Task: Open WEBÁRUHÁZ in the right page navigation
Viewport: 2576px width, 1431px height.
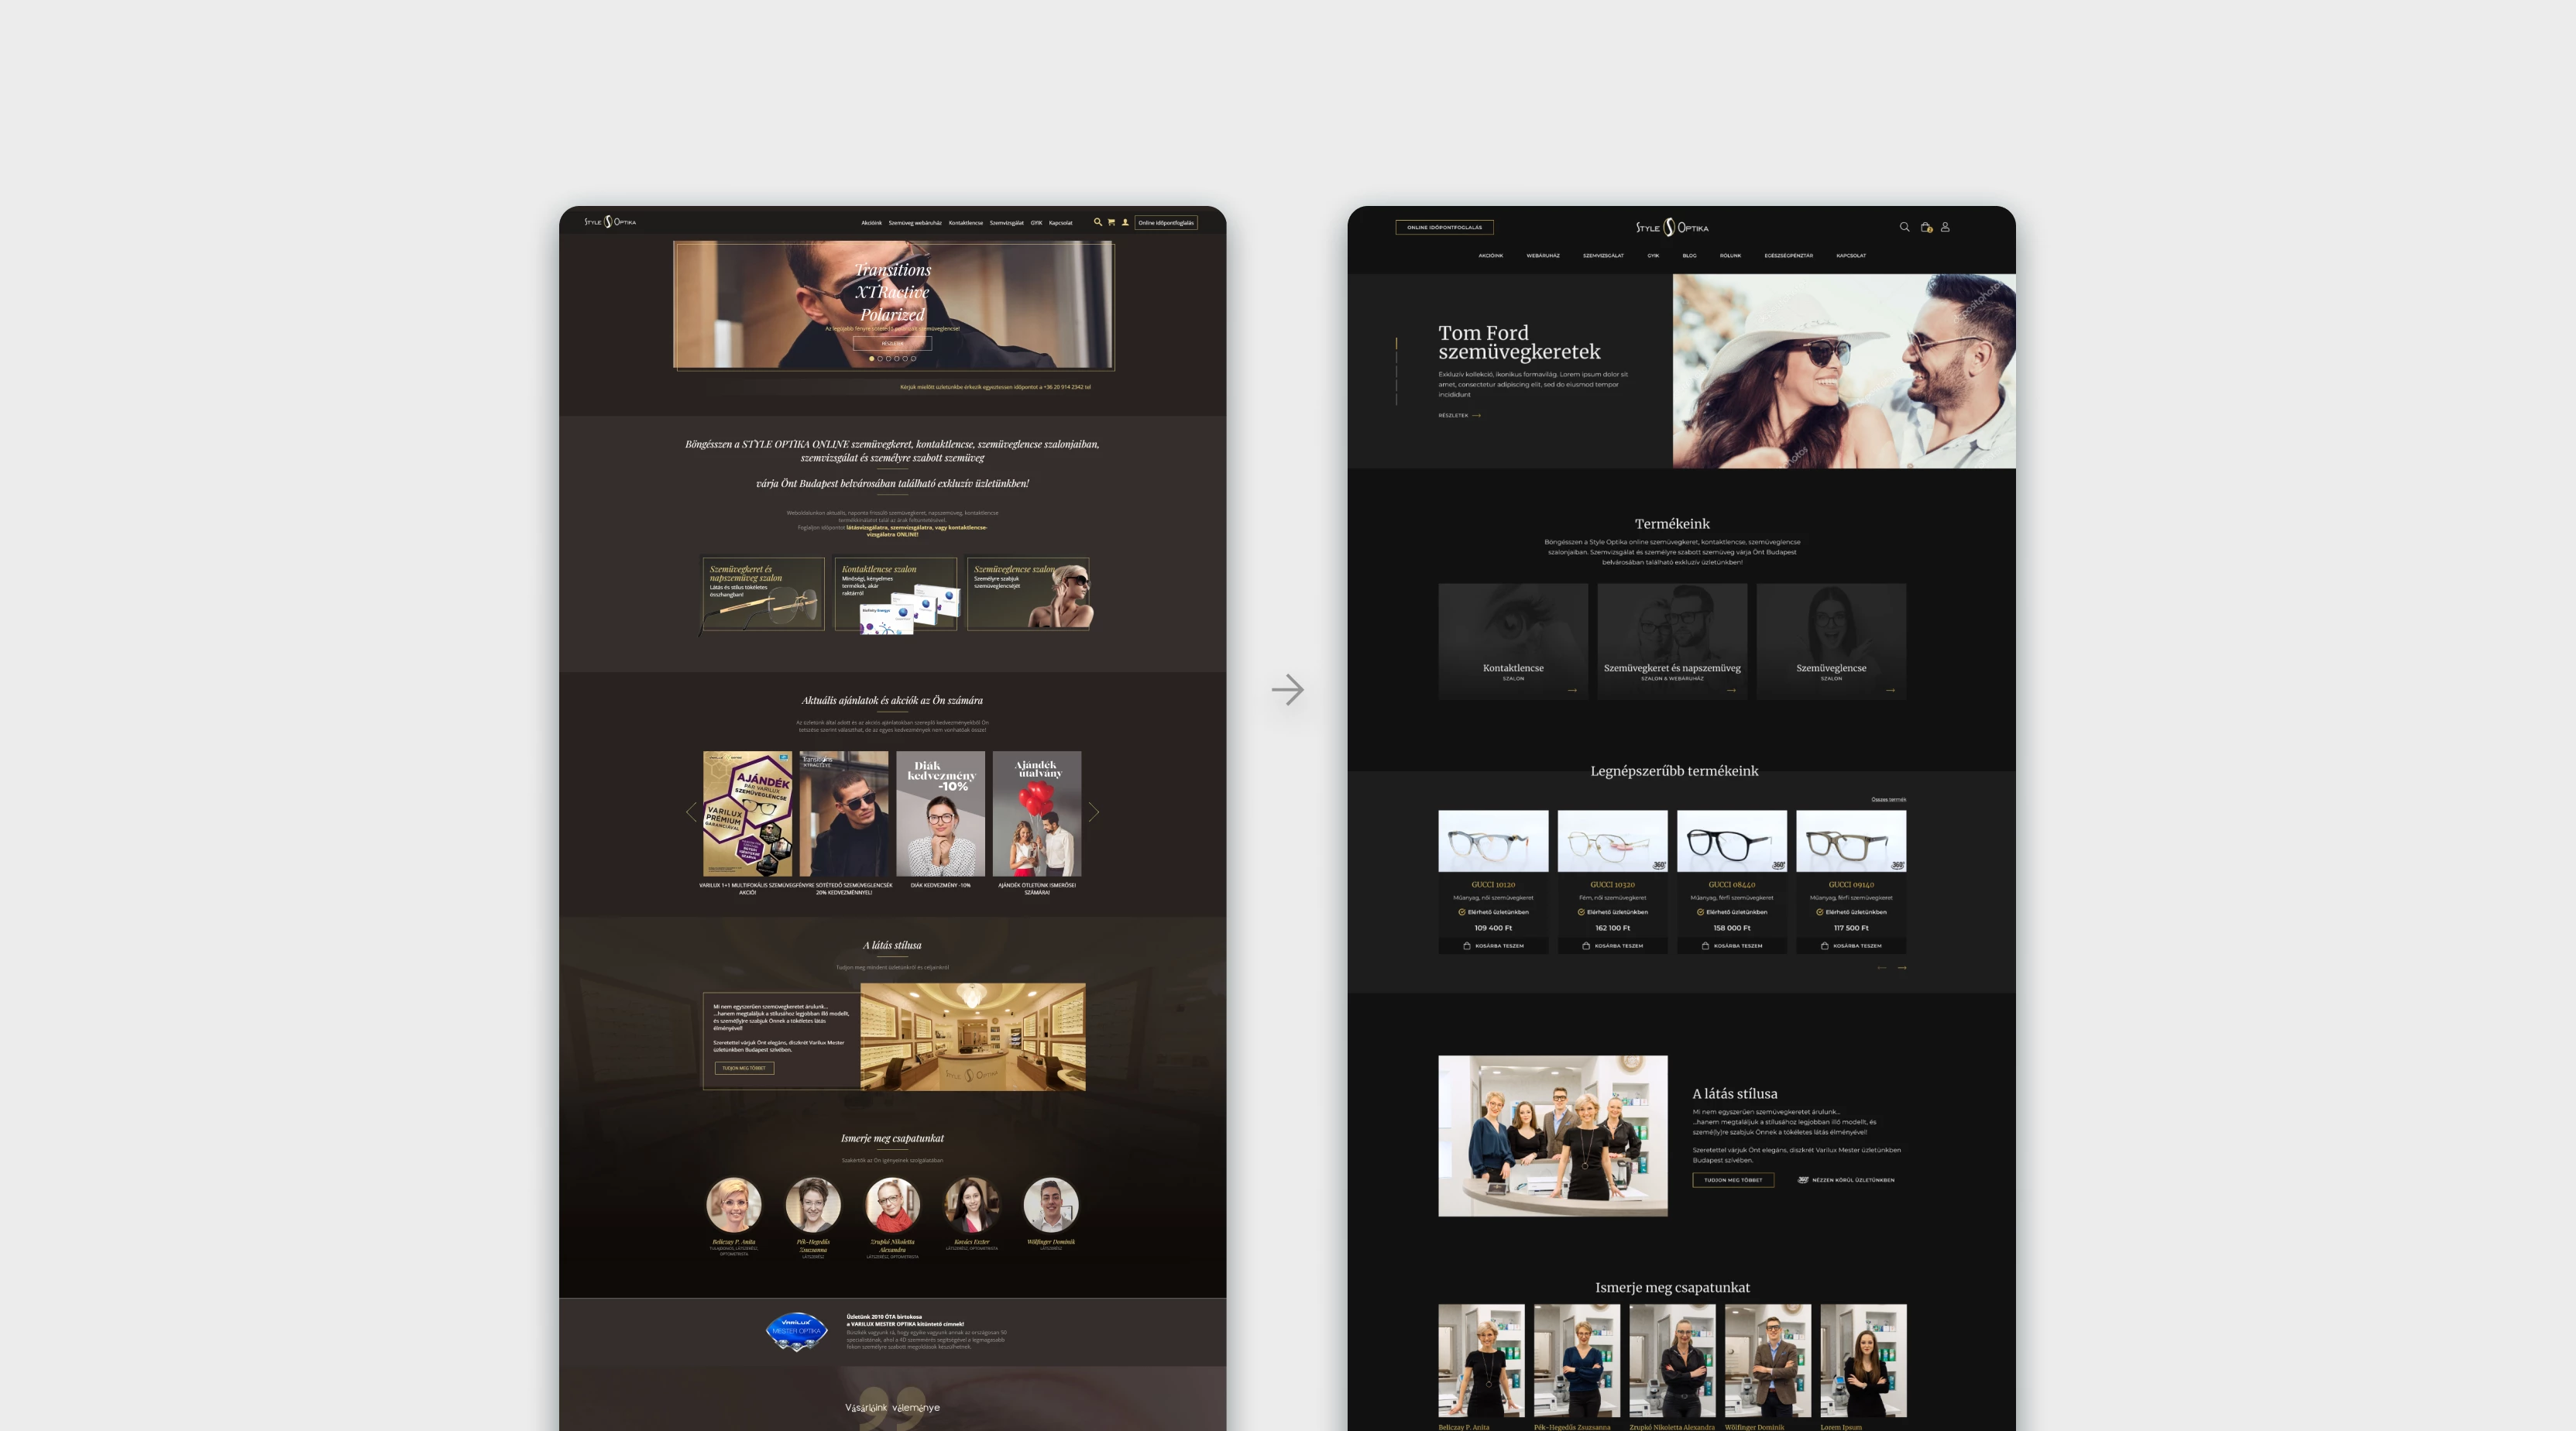Action: [1543, 256]
